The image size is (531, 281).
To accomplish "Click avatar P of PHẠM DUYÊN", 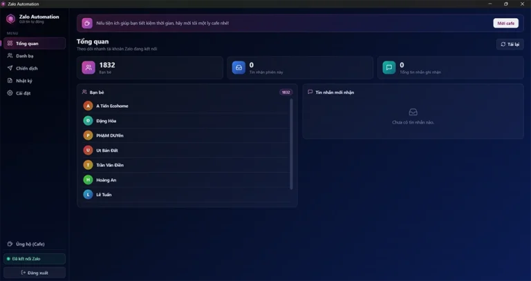I will [88, 135].
